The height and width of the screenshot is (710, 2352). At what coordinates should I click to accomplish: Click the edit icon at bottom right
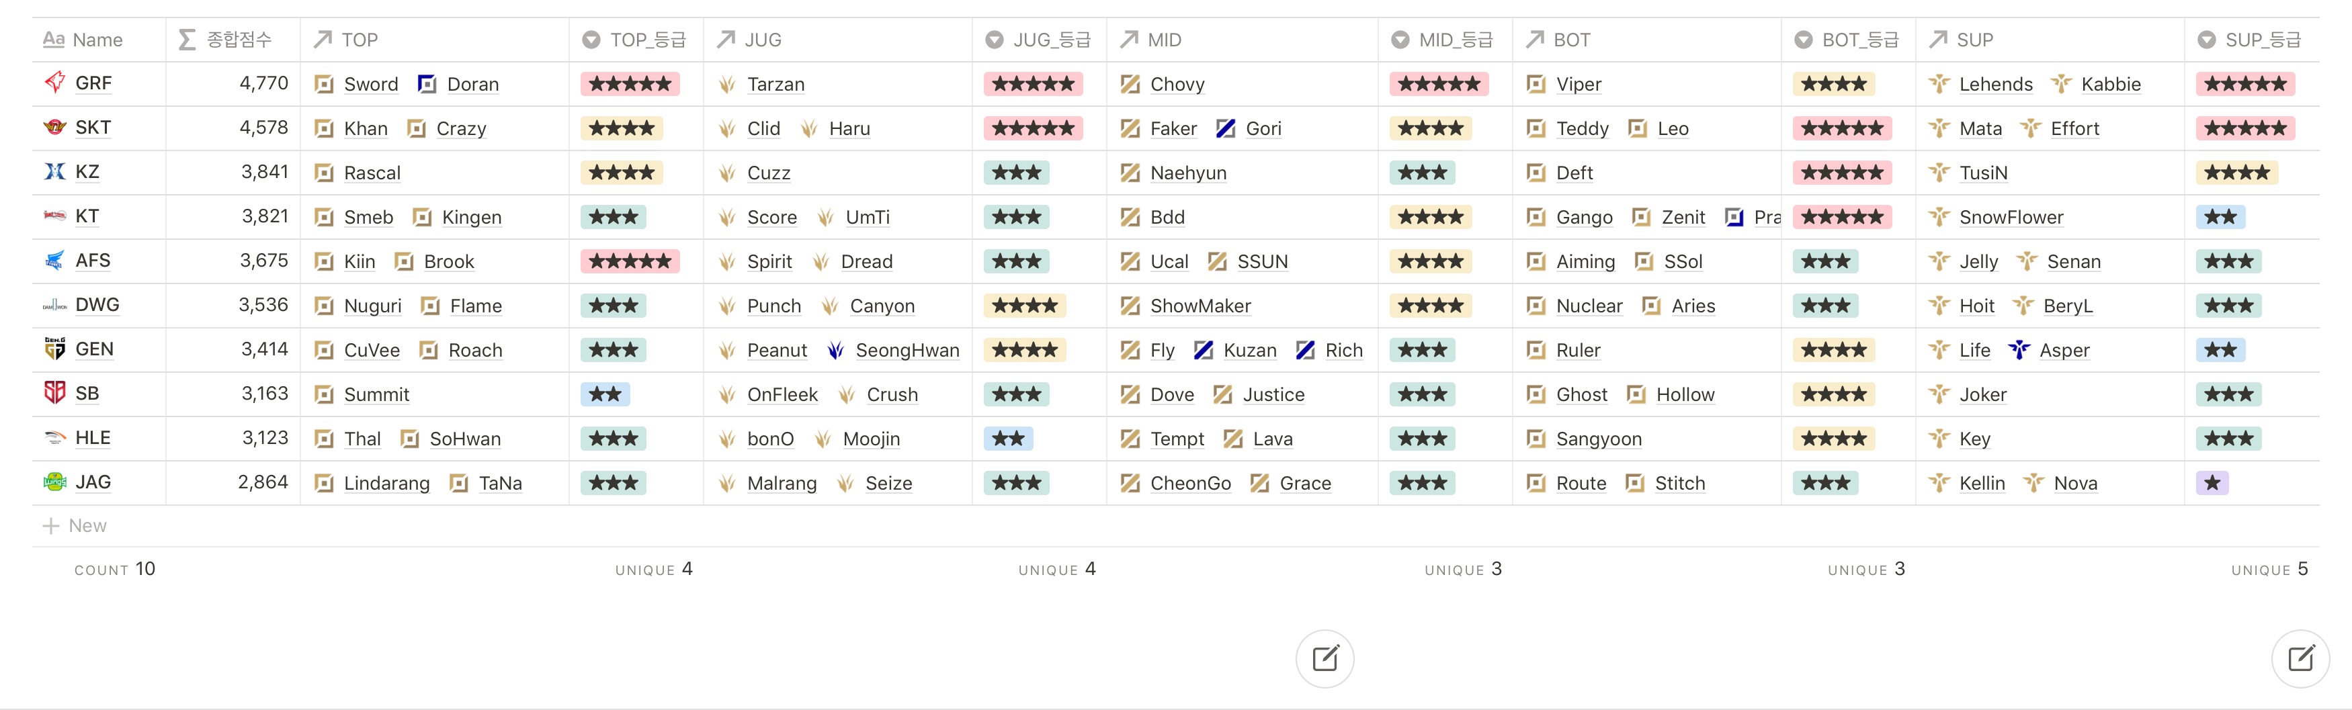tap(2299, 658)
